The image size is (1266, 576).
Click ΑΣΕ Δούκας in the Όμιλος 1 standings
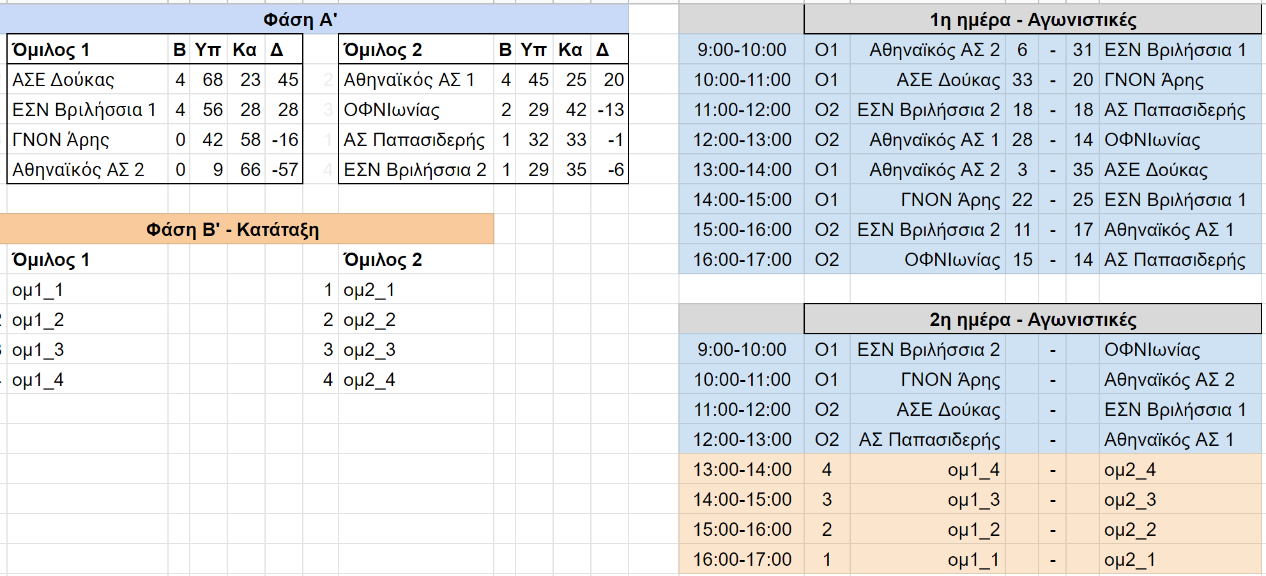point(63,80)
